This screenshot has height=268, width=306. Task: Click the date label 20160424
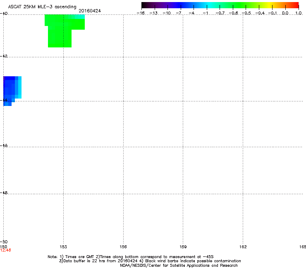[90, 11]
